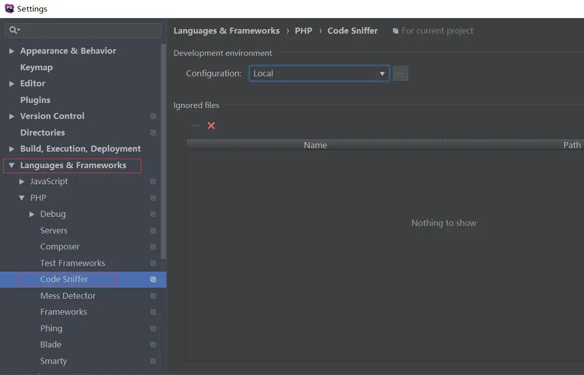Expand the Editor section
584x375 pixels.
[12, 84]
